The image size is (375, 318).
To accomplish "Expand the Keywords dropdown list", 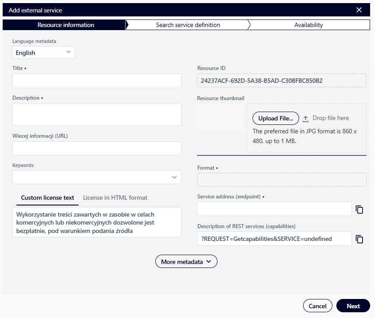I will tap(174, 177).
